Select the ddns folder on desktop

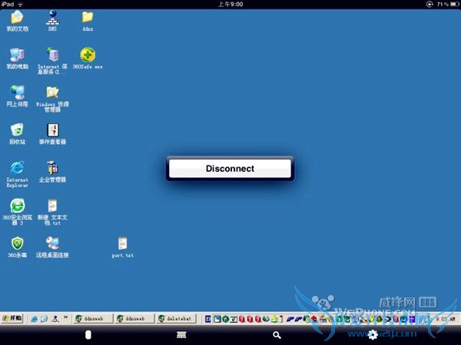pyautogui.click(x=88, y=18)
